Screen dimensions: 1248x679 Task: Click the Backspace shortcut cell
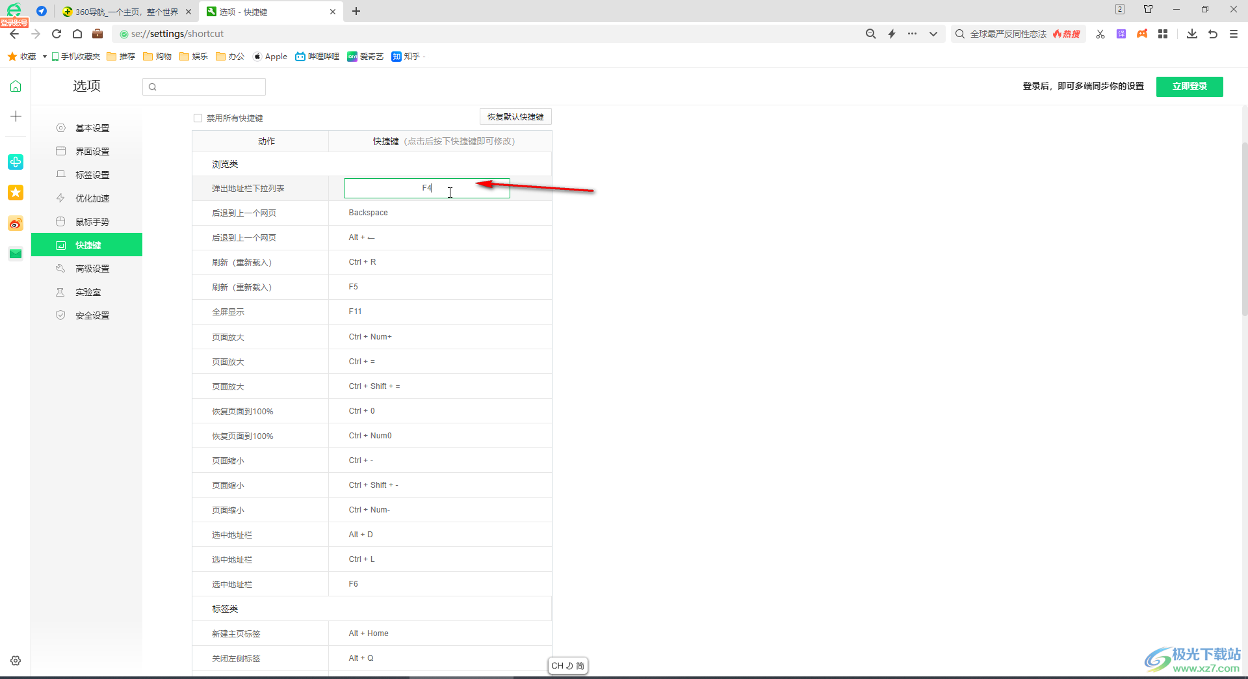(x=440, y=213)
